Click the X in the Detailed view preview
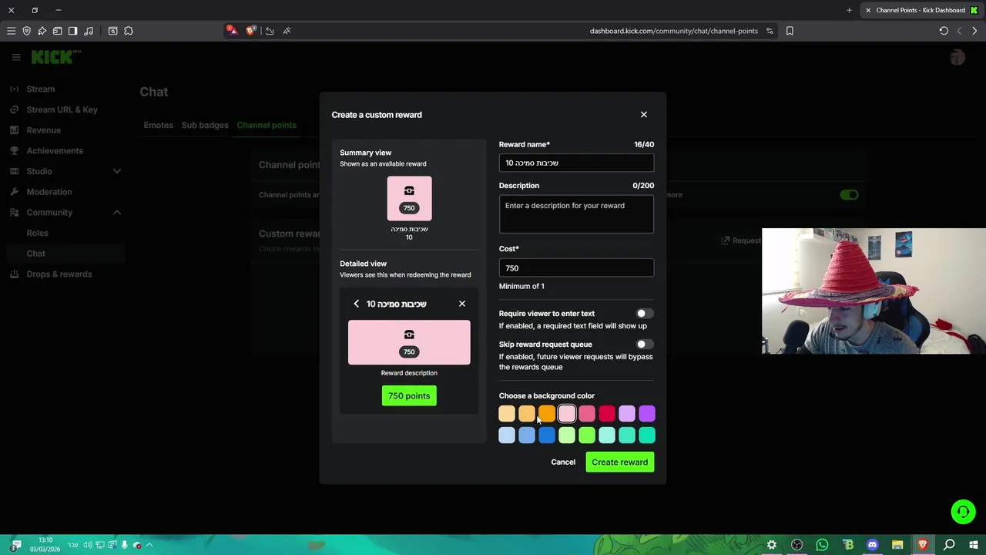Screen dimensions: 986x555 click(462, 304)
